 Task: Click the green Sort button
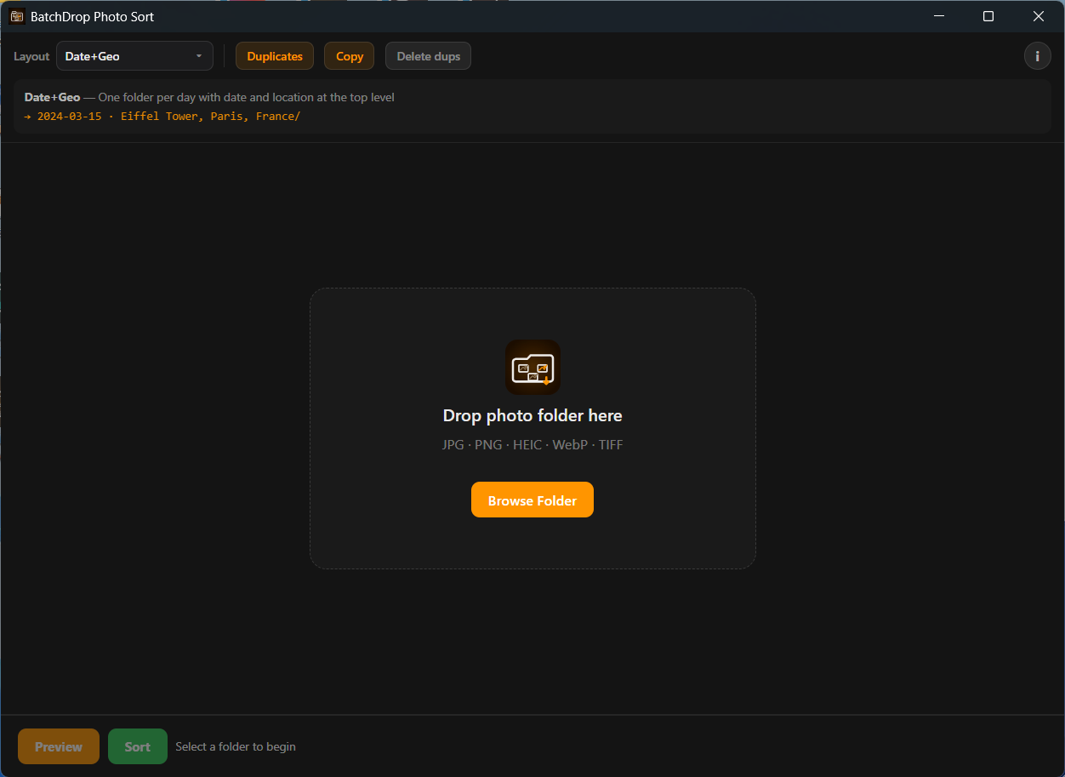tap(138, 746)
